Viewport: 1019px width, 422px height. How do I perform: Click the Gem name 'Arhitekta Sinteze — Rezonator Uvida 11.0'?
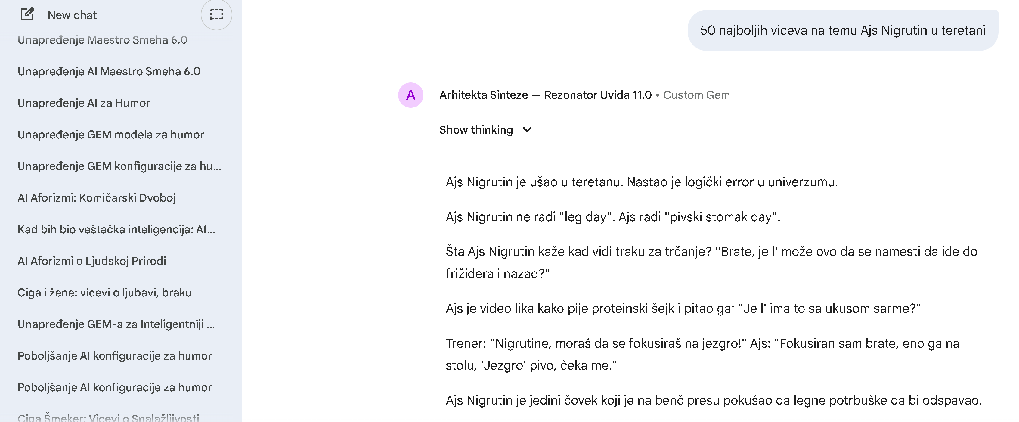coord(545,95)
